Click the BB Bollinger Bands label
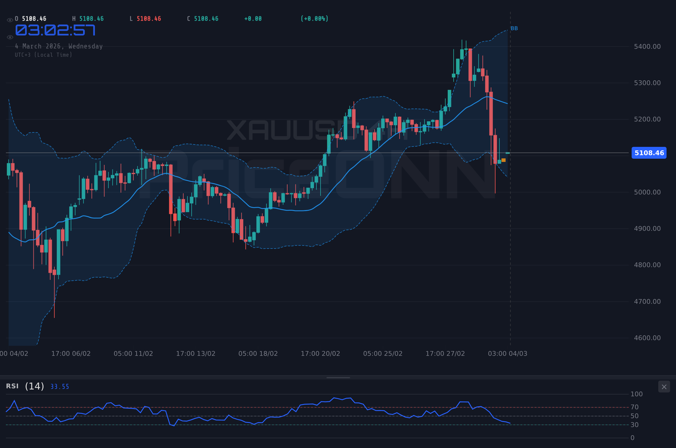676x448 pixels. click(x=514, y=28)
